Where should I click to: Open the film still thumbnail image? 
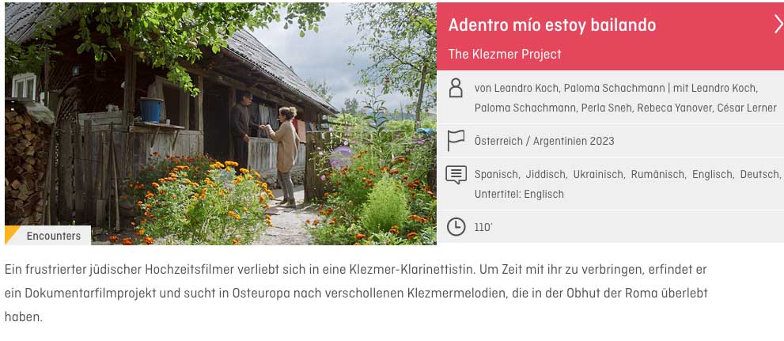221,123
